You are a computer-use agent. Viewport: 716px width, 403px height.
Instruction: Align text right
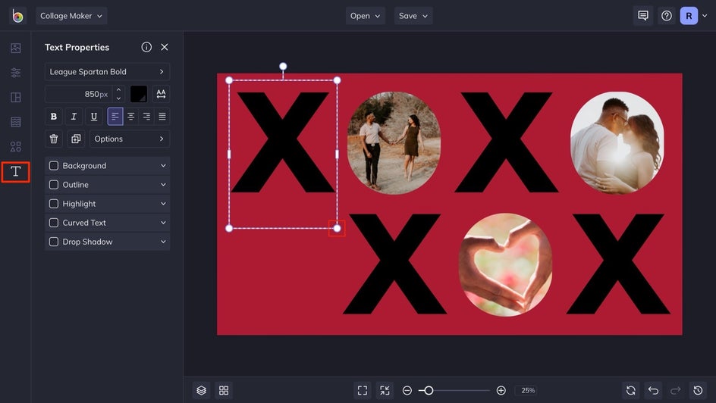146,116
